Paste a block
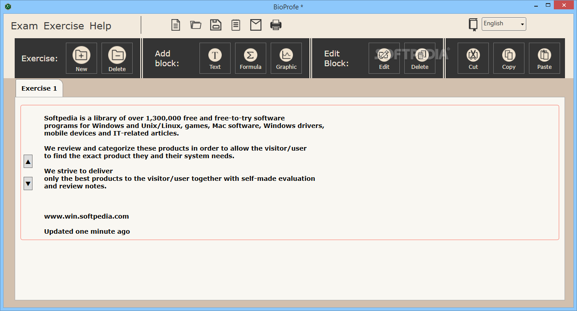This screenshot has width=577, height=311. (x=544, y=58)
